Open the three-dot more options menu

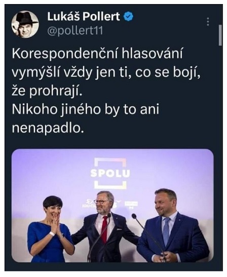(x=208, y=22)
